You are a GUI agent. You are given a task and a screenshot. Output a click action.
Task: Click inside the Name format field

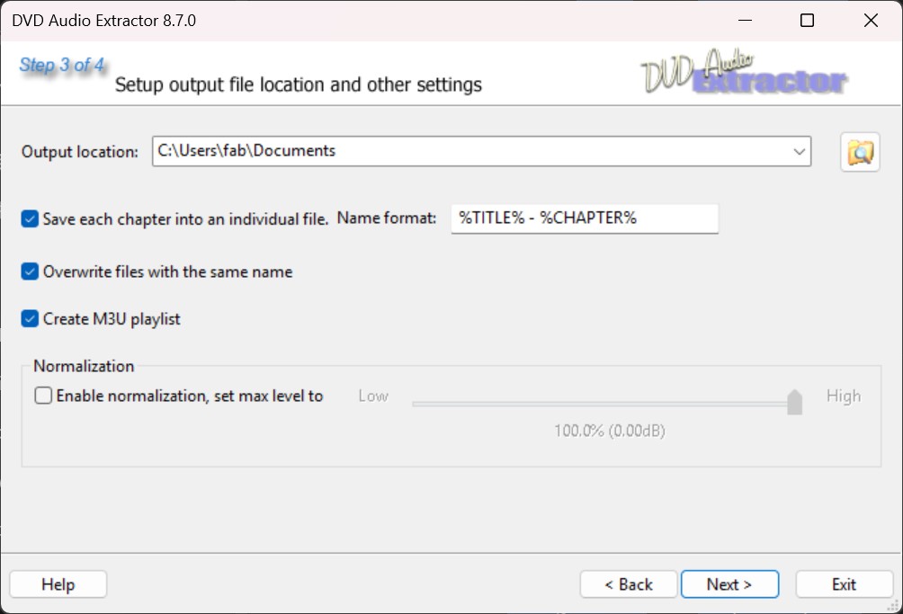coord(584,218)
